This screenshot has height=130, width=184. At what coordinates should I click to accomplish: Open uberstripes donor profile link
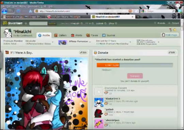tap(112, 120)
